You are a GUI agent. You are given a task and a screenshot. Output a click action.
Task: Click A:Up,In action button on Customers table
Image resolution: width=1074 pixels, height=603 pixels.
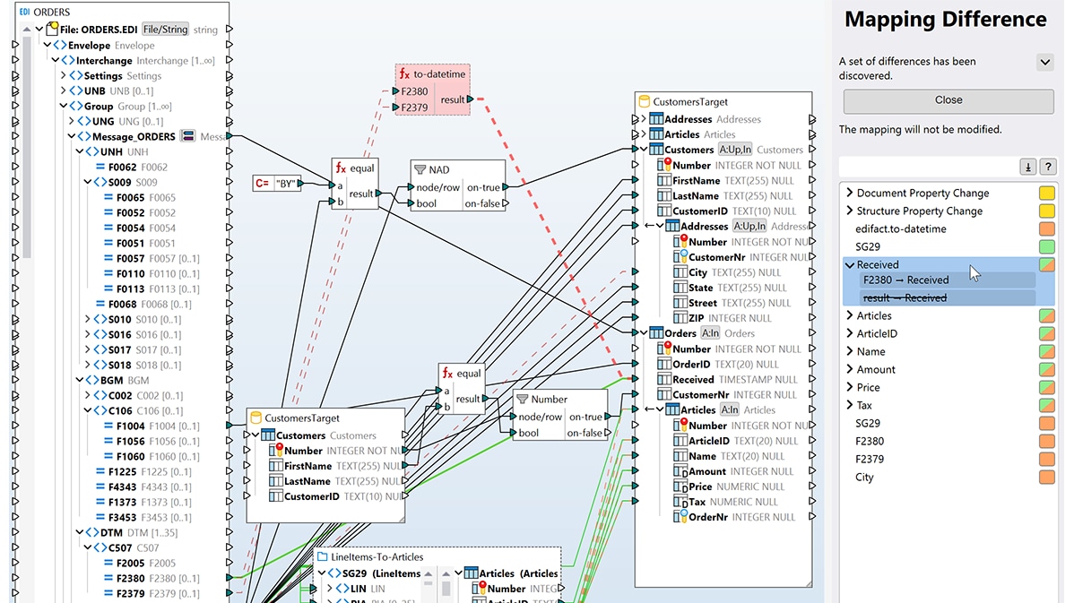[735, 150]
